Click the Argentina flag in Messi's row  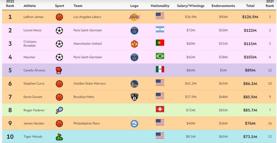click(160, 30)
